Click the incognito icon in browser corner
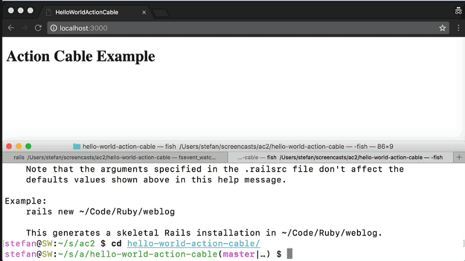The image size is (465, 261). pyautogui.click(x=458, y=11)
